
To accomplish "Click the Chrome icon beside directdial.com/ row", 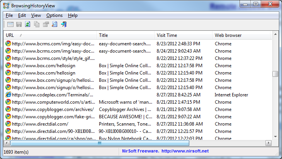I will pos(8,124).
